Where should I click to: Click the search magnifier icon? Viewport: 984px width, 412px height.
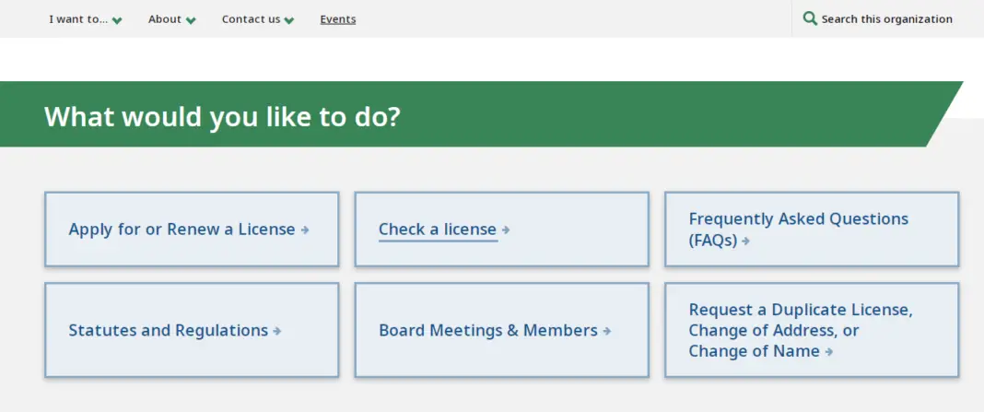tap(810, 18)
